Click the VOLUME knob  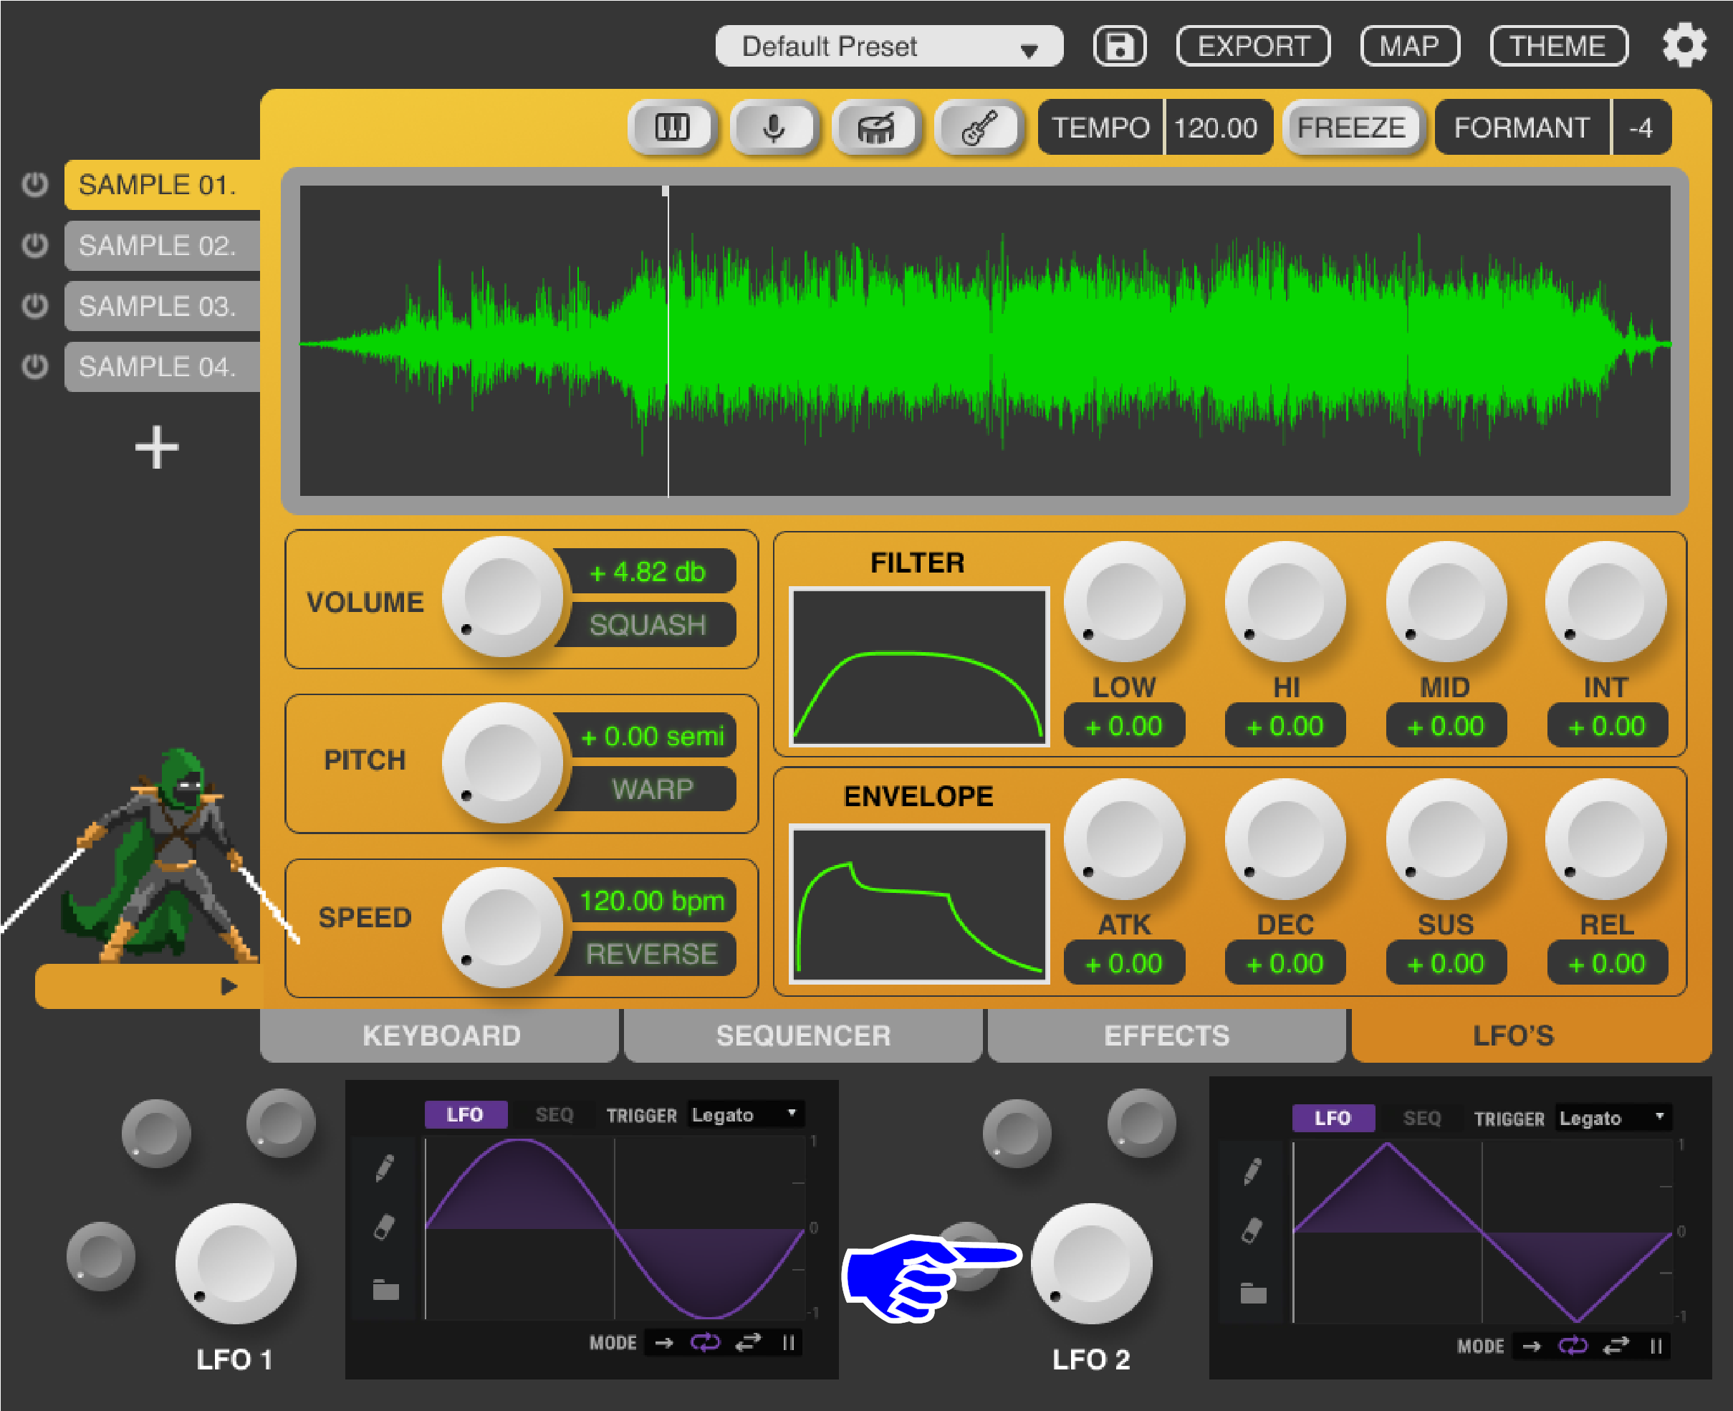tap(503, 598)
